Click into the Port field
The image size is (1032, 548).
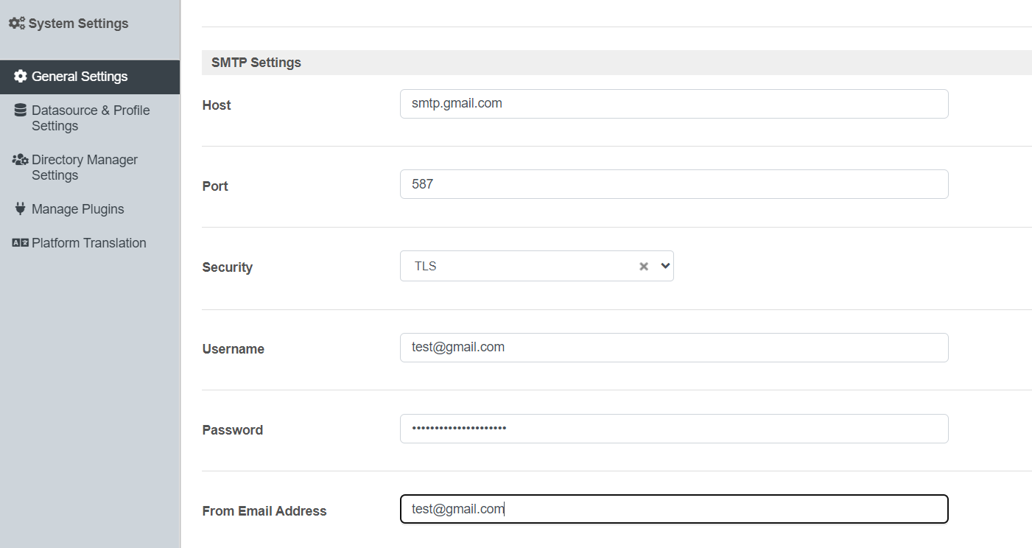[674, 184]
